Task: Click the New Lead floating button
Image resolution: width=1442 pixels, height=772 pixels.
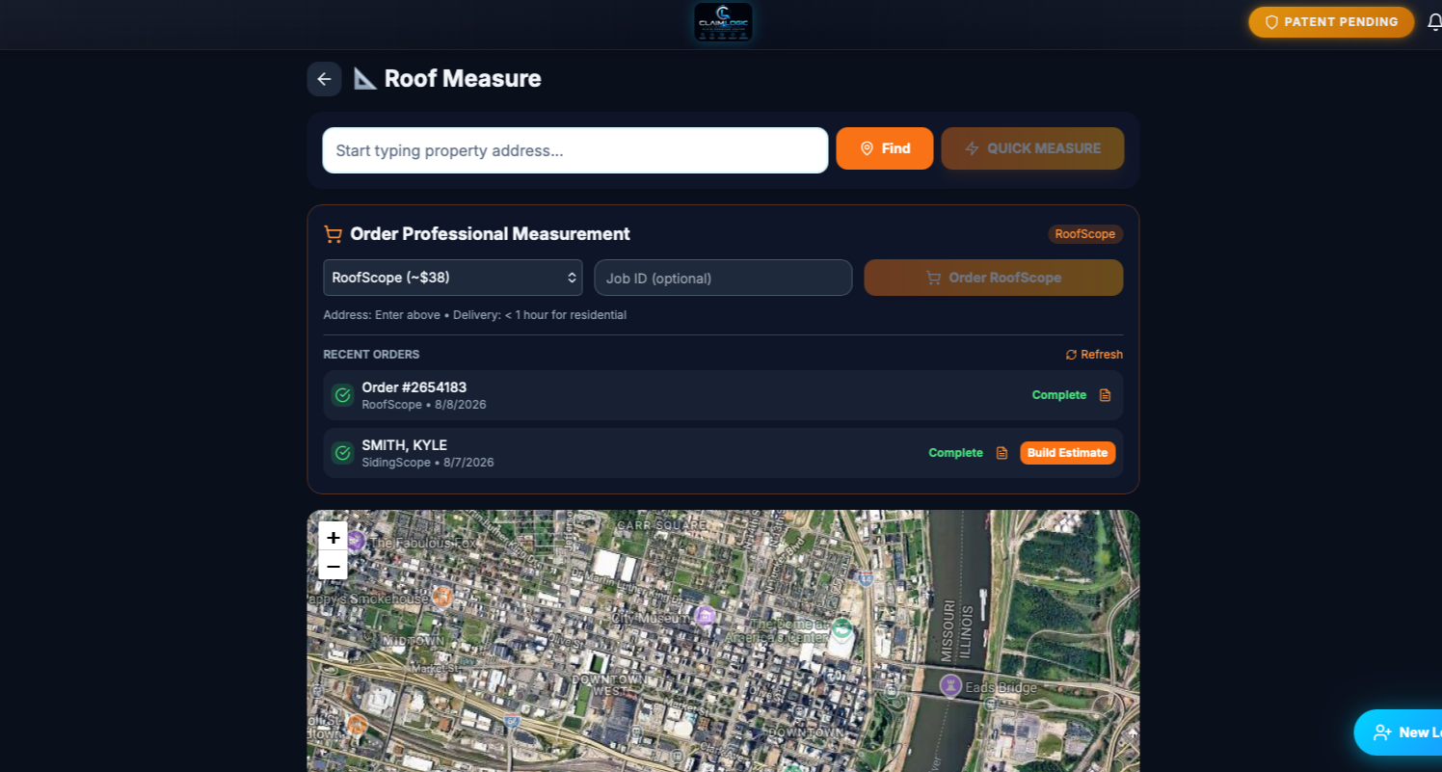Action: click(1398, 732)
